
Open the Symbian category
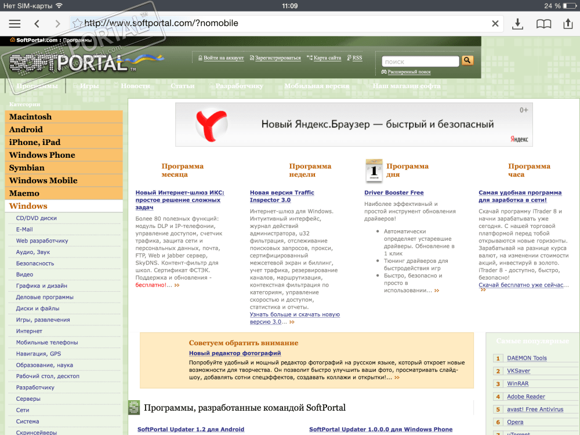(x=64, y=168)
